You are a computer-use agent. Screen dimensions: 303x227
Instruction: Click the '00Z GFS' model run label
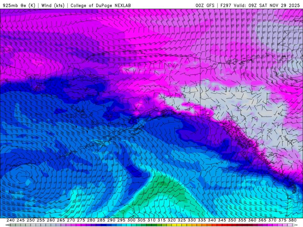coord(205,5)
